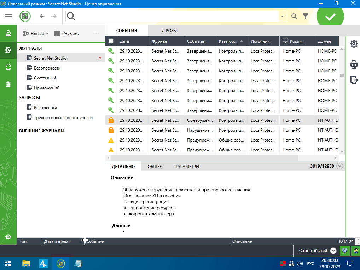Viewport: 360px width, 270px height.
Task: Run search with the small magnifier button
Action: tap(294, 16)
